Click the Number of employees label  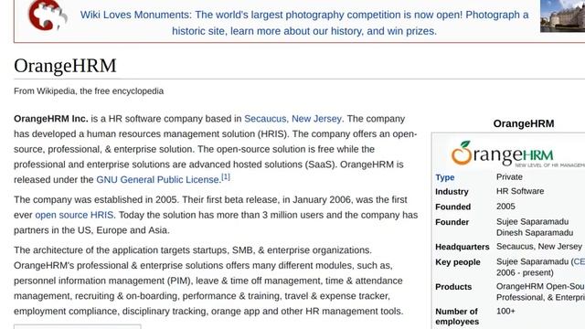[x=457, y=316]
